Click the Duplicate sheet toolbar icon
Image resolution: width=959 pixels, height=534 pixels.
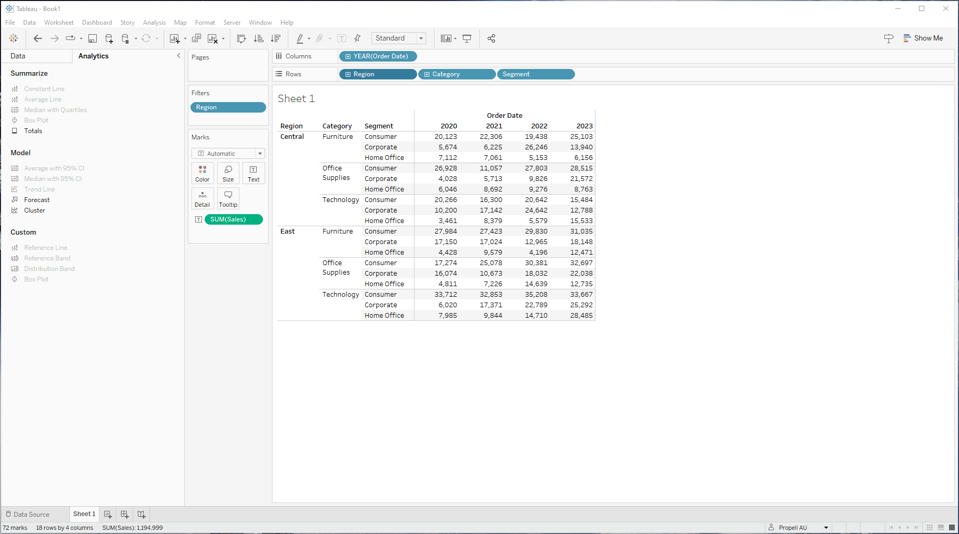coord(196,38)
